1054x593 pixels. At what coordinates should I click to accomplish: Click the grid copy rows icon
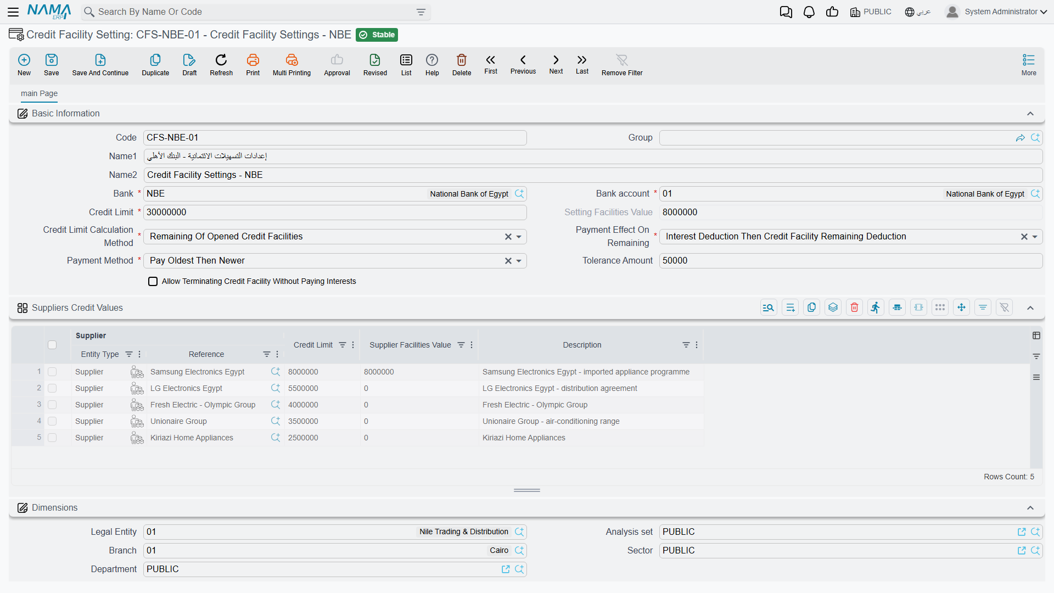tap(811, 307)
